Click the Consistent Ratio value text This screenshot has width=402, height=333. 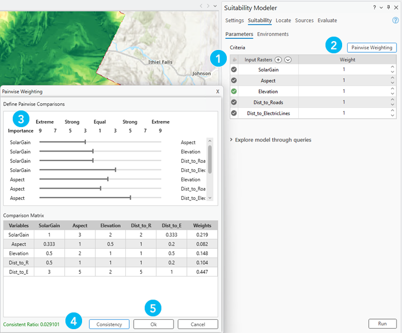tap(31, 324)
